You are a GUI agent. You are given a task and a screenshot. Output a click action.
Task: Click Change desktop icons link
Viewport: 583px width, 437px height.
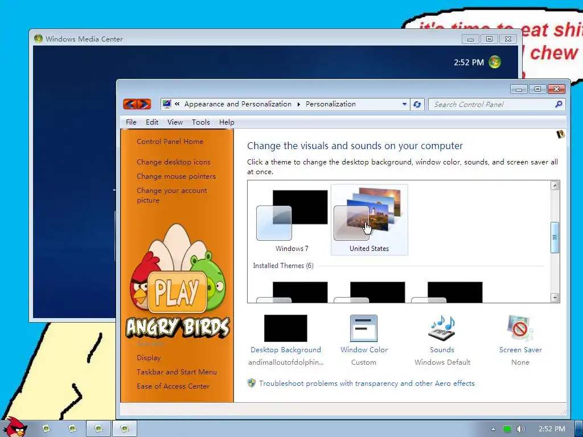[x=174, y=162]
